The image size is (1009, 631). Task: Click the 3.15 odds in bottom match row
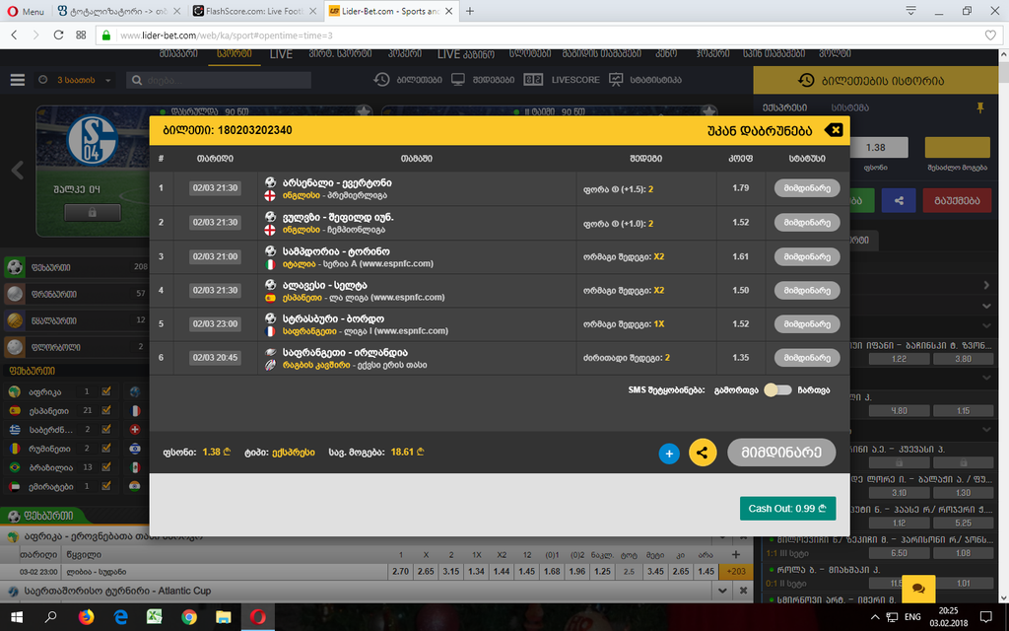tap(450, 571)
